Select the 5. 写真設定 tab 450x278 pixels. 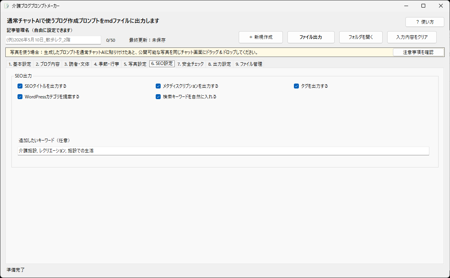click(x=135, y=64)
